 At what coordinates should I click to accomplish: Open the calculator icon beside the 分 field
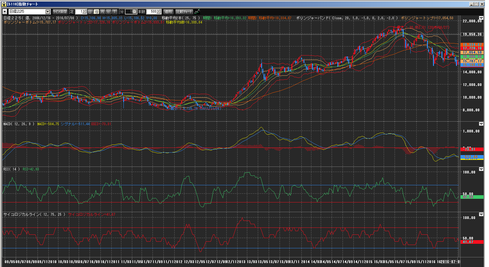134,12
